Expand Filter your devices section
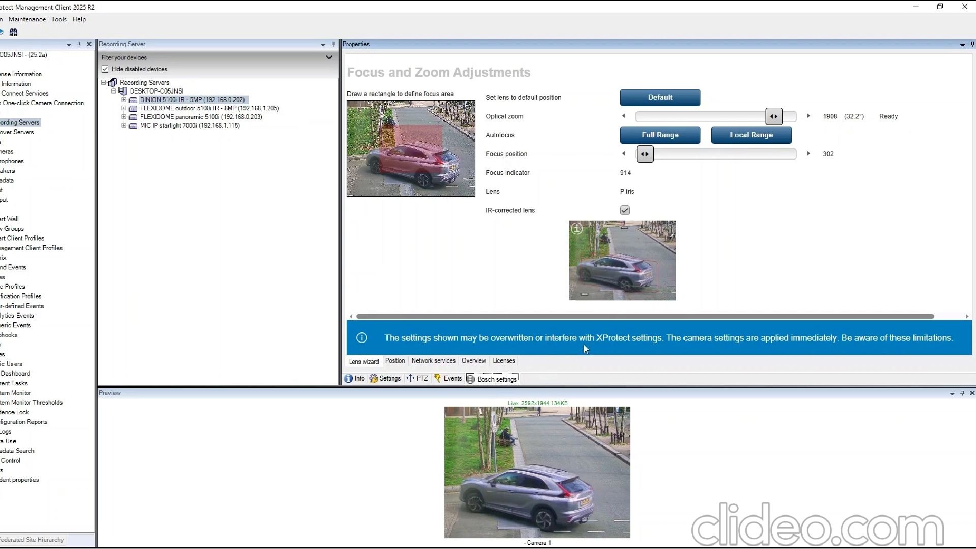The width and height of the screenshot is (976, 549). pyautogui.click(x=329, y=57)
